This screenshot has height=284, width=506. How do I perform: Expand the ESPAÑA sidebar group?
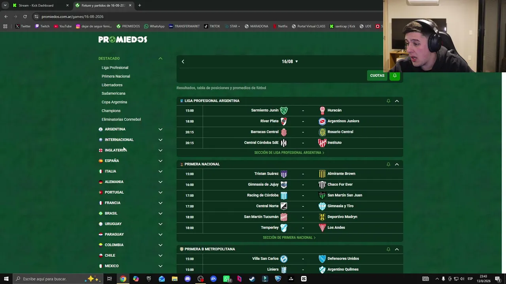[160, 161]
